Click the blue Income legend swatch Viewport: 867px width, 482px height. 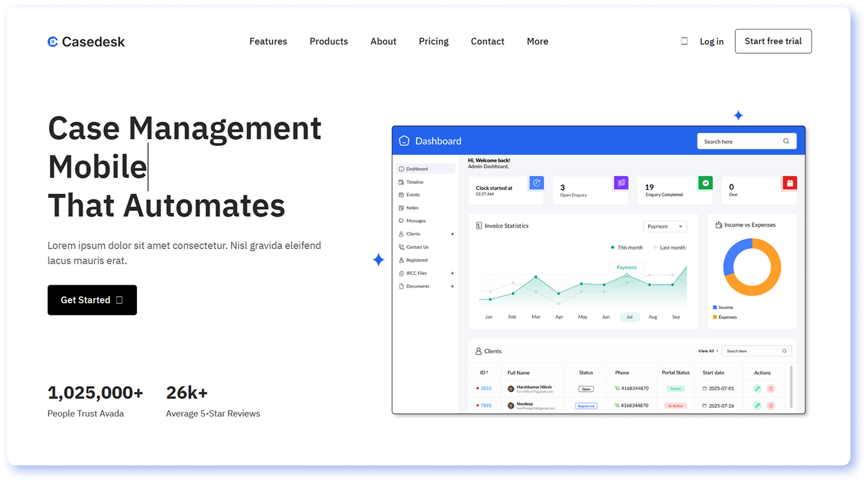715,308
